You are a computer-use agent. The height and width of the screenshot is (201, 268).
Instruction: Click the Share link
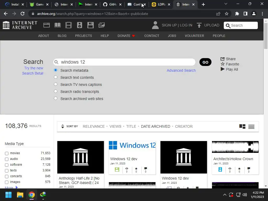(228, 59)
